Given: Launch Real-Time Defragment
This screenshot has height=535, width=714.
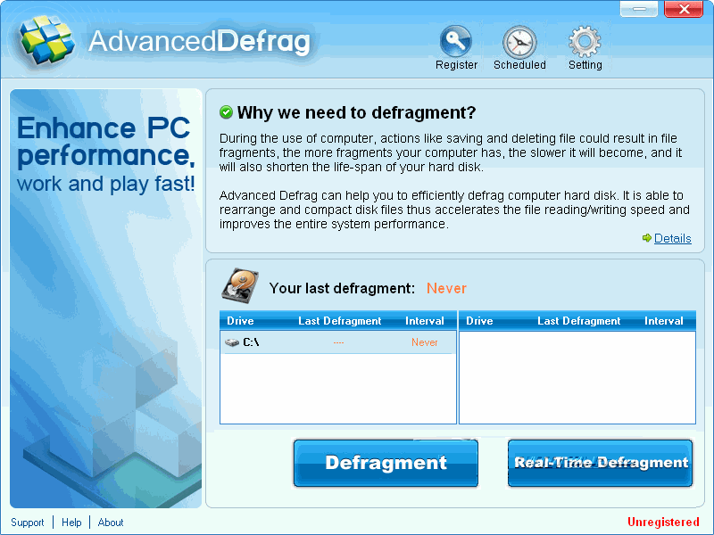Looking at the screenshot, I should (601, 463).
